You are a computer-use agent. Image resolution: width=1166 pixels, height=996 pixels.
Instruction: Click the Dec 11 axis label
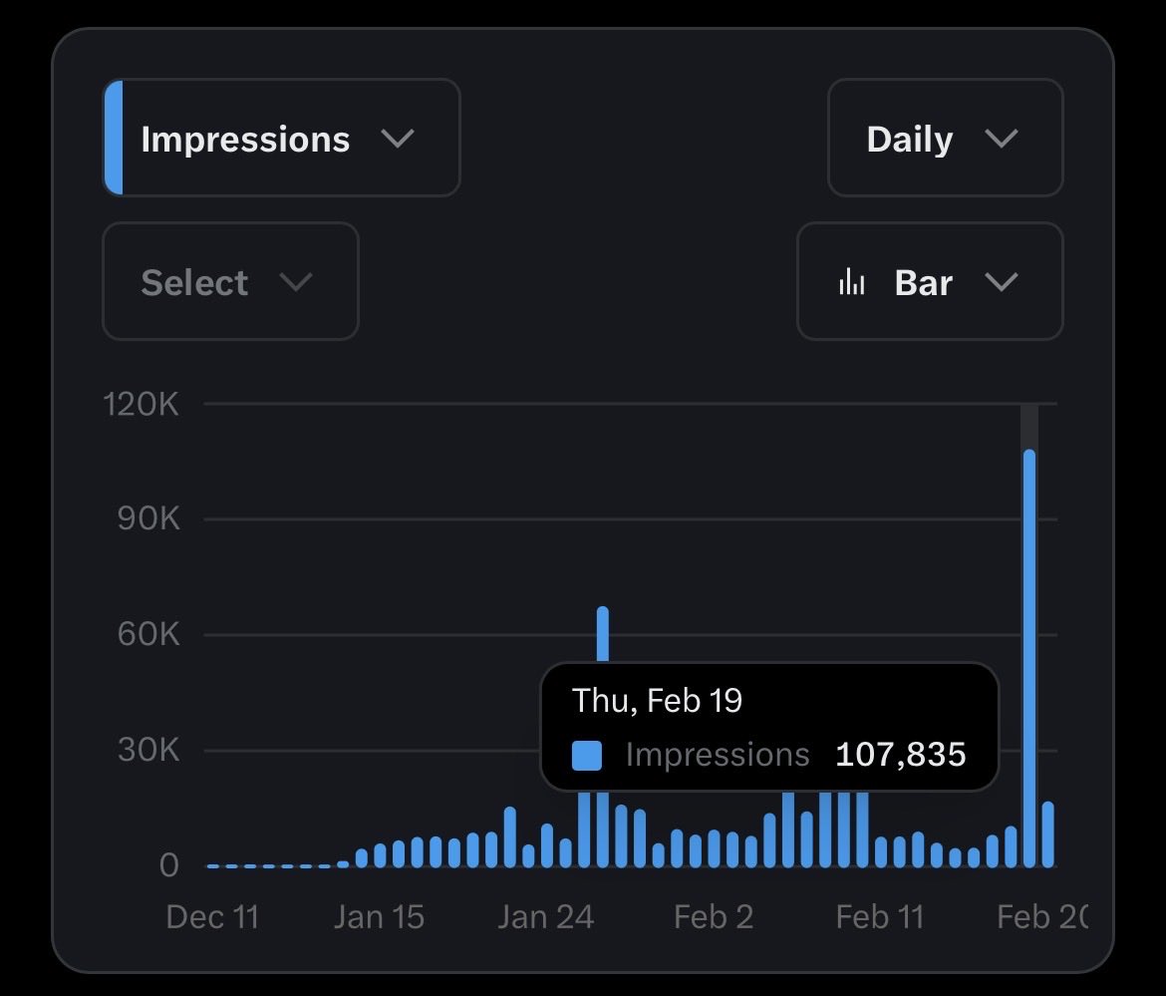coord(212,916)
